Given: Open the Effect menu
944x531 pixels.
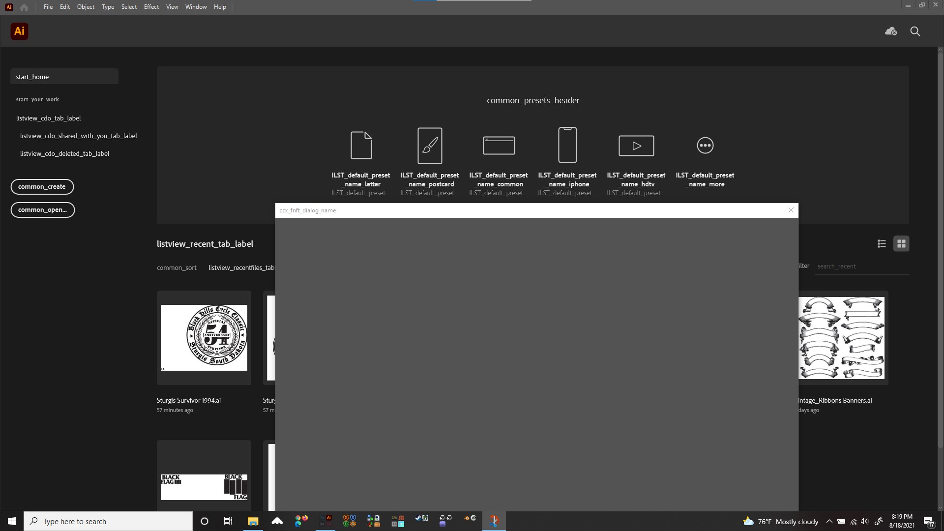Looking at the screenshot, I should click(x=151, y=6).
